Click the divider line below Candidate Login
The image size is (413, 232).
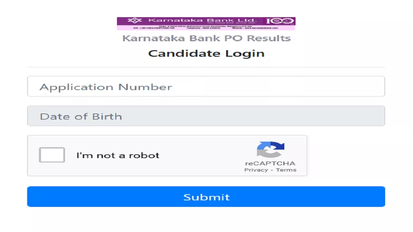pyautogui.click(x=206, y=67)
